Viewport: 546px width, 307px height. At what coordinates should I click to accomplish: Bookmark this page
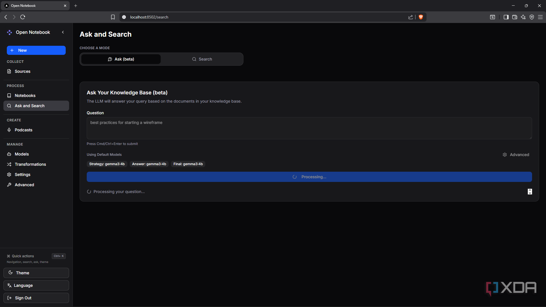pyautogui.click(x=113, y=17)
